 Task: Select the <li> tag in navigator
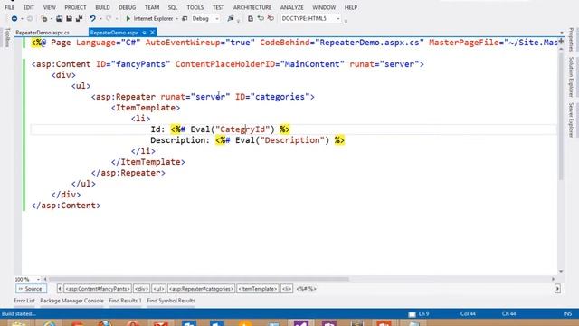(x=287, y=289)
